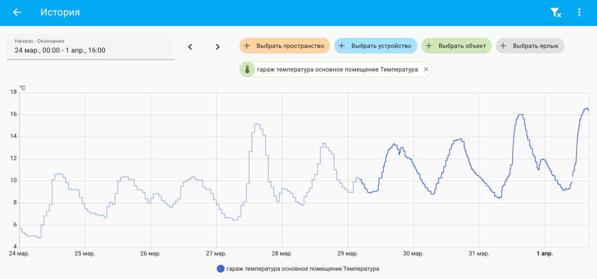This screenshot has width=597, height=279.
Task: Click plus icon on Выбрать объект
Action: click(429, 46)
